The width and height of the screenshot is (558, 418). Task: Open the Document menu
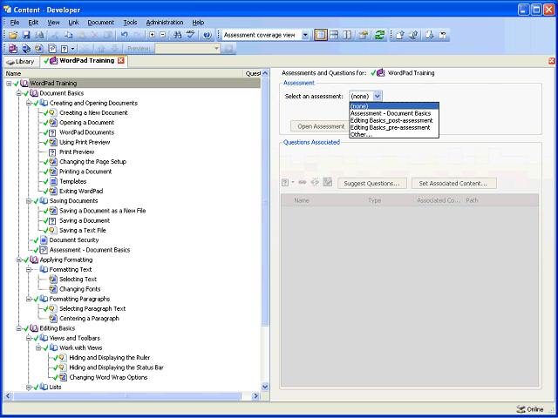[101, 23]
